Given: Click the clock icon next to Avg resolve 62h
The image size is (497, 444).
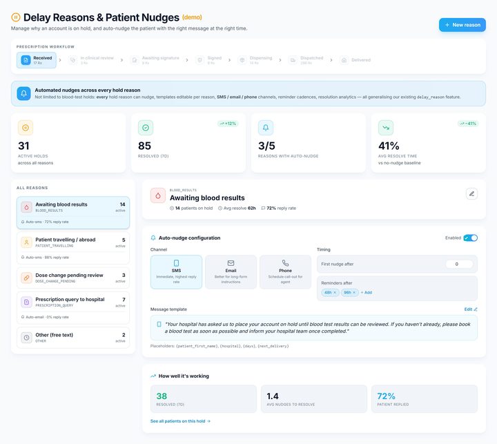Looking at the screenshot, I should click(x=220, y=209).
